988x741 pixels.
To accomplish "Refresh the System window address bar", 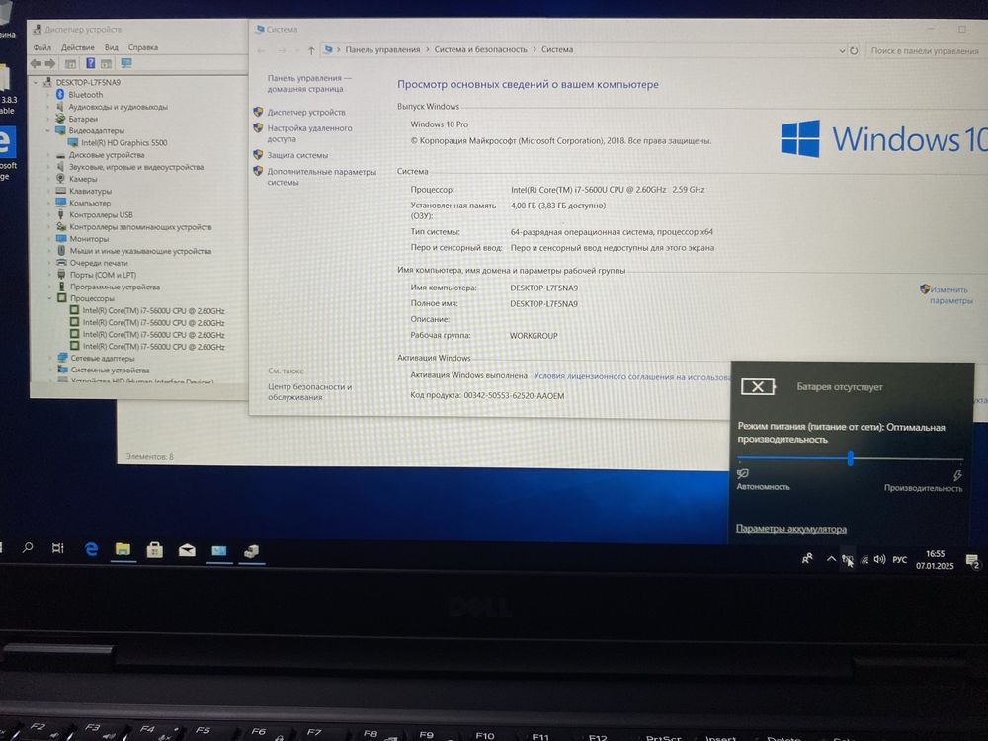I will tap(854, 51).
